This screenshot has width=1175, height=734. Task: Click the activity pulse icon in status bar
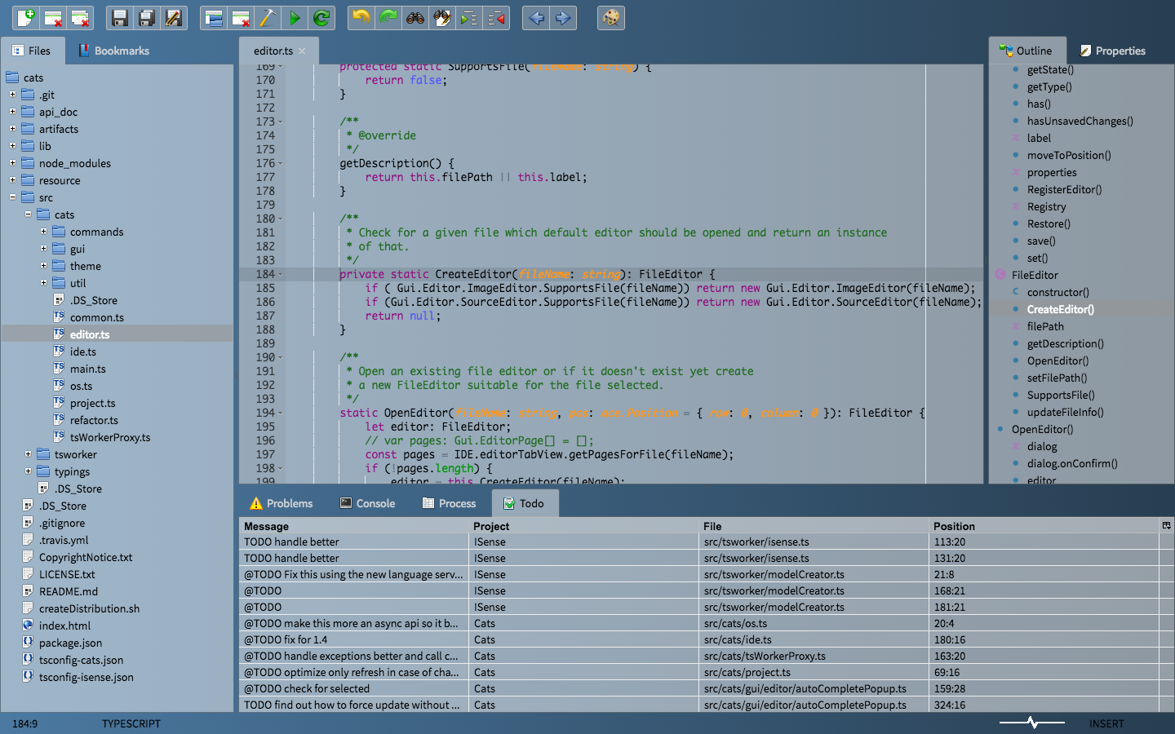1032,723
